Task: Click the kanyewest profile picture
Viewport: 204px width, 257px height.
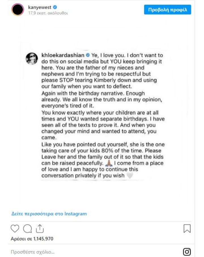Action: click(x=18, y=10)
